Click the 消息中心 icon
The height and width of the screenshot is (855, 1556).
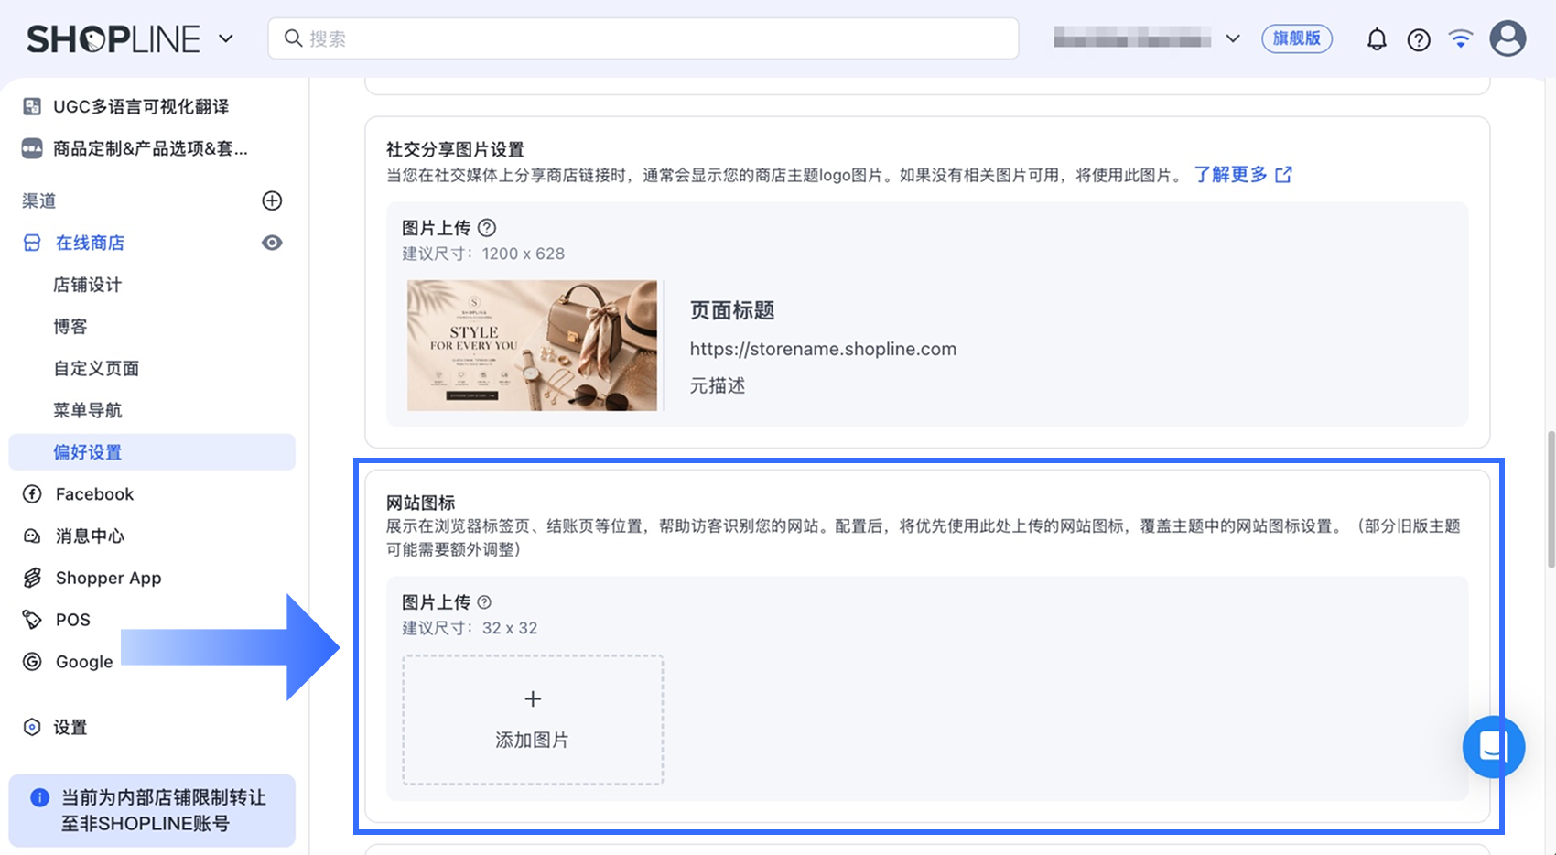click(x=32, y=536)
